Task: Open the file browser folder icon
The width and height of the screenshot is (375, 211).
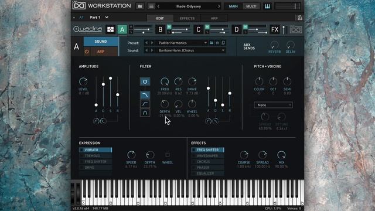Action: pos(140,6)
